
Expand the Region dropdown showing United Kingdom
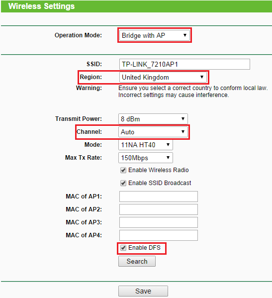coord(163,77)
